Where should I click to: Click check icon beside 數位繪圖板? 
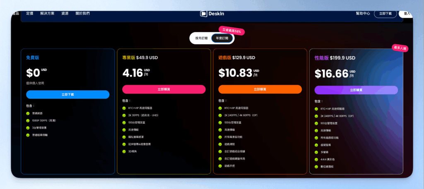(316, 167)
